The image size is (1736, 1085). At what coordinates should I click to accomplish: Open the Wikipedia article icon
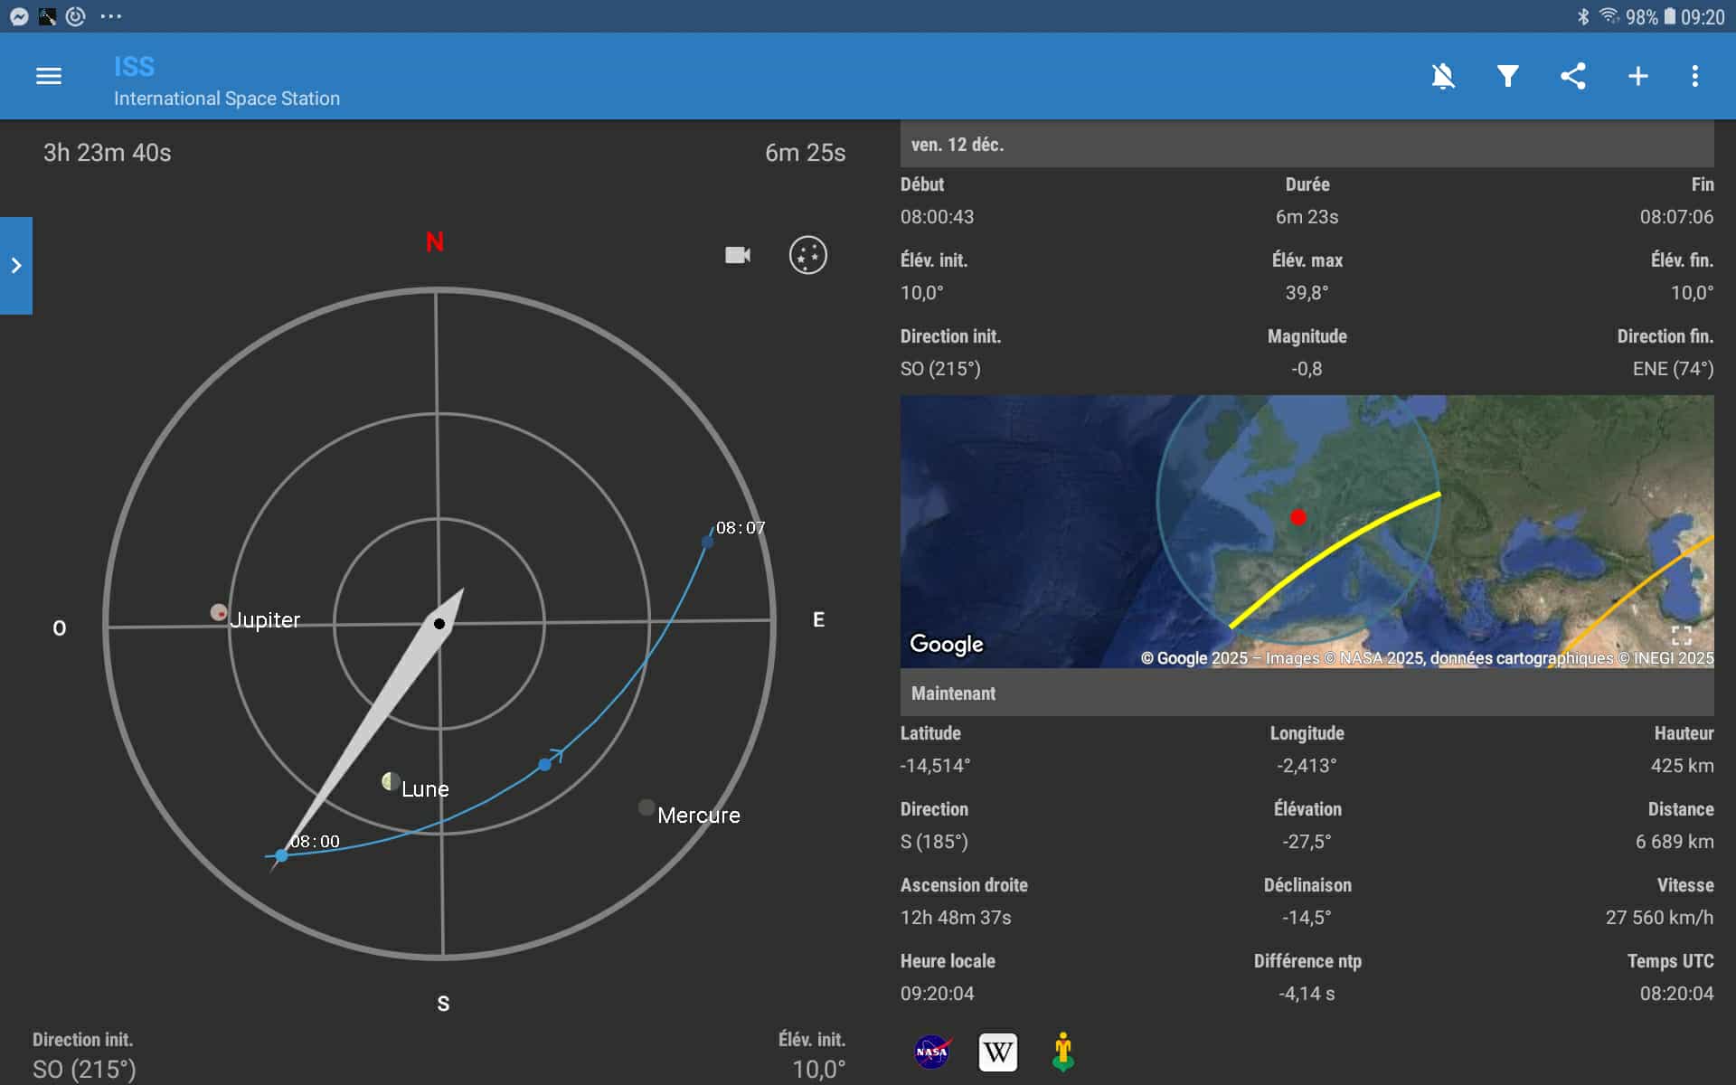[997, 1052]
